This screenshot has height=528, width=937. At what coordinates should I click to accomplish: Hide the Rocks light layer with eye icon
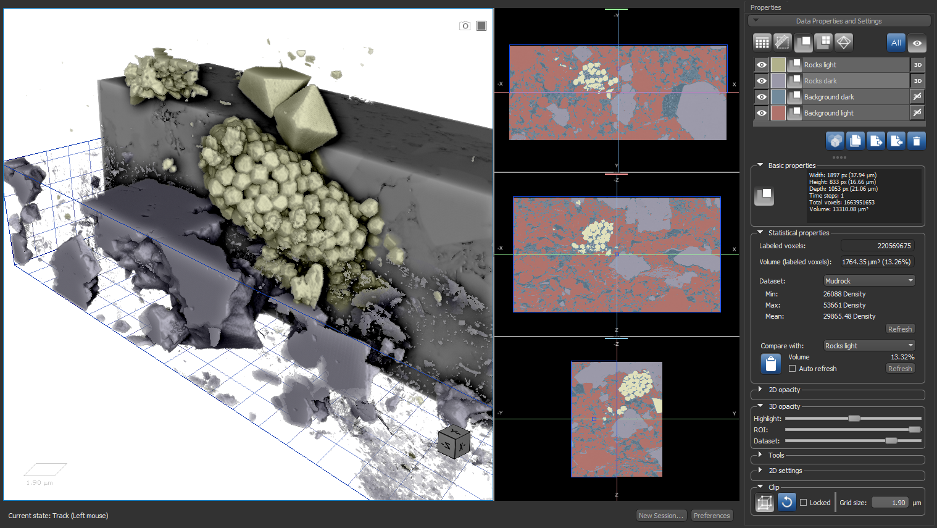point(762,65)
